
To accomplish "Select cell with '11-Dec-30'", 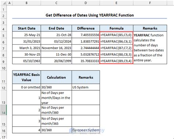I will pos(56,54).
